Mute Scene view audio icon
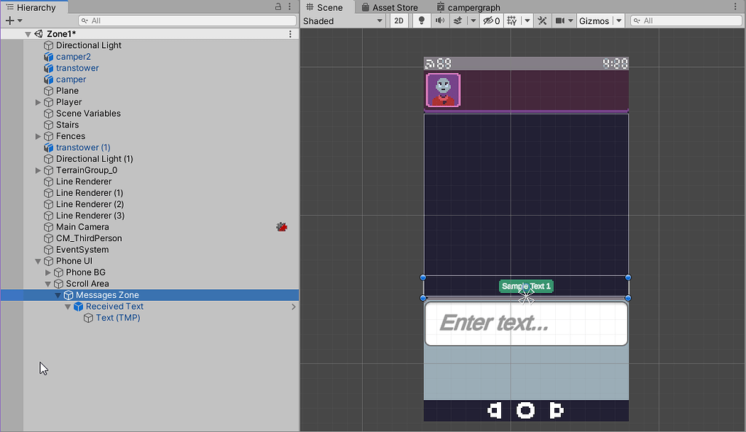746x432 pixels. pos(440,20)
